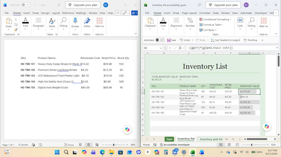281x157 pixels.
Task: Click Page Break Preview in Excel status bar
Action: coord(237,145)
